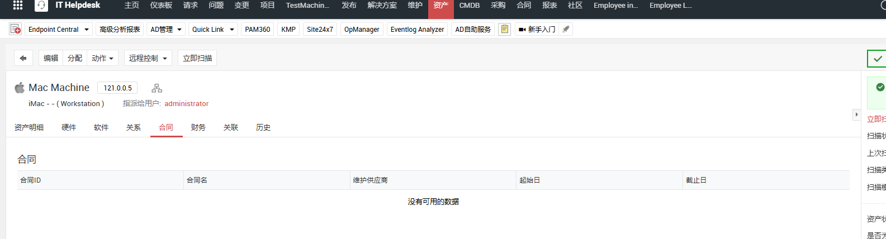Open the 远程控制 remote control dropdown
Viewport: 886px width, 239px height.
tap(148, 58)
